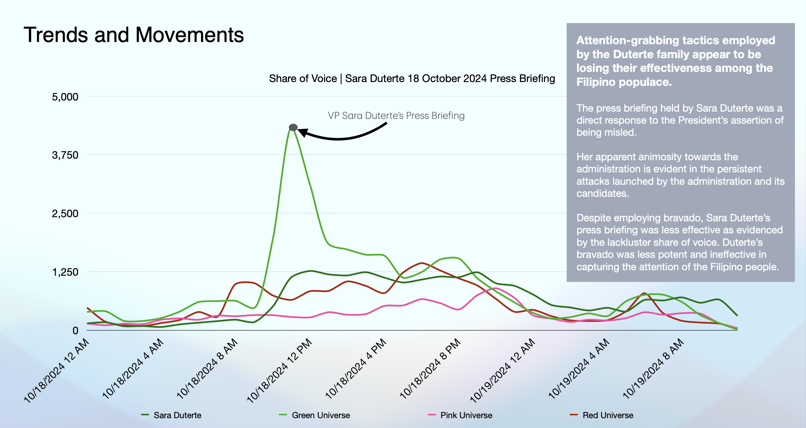Click the Red Universe legend entry

602,415
